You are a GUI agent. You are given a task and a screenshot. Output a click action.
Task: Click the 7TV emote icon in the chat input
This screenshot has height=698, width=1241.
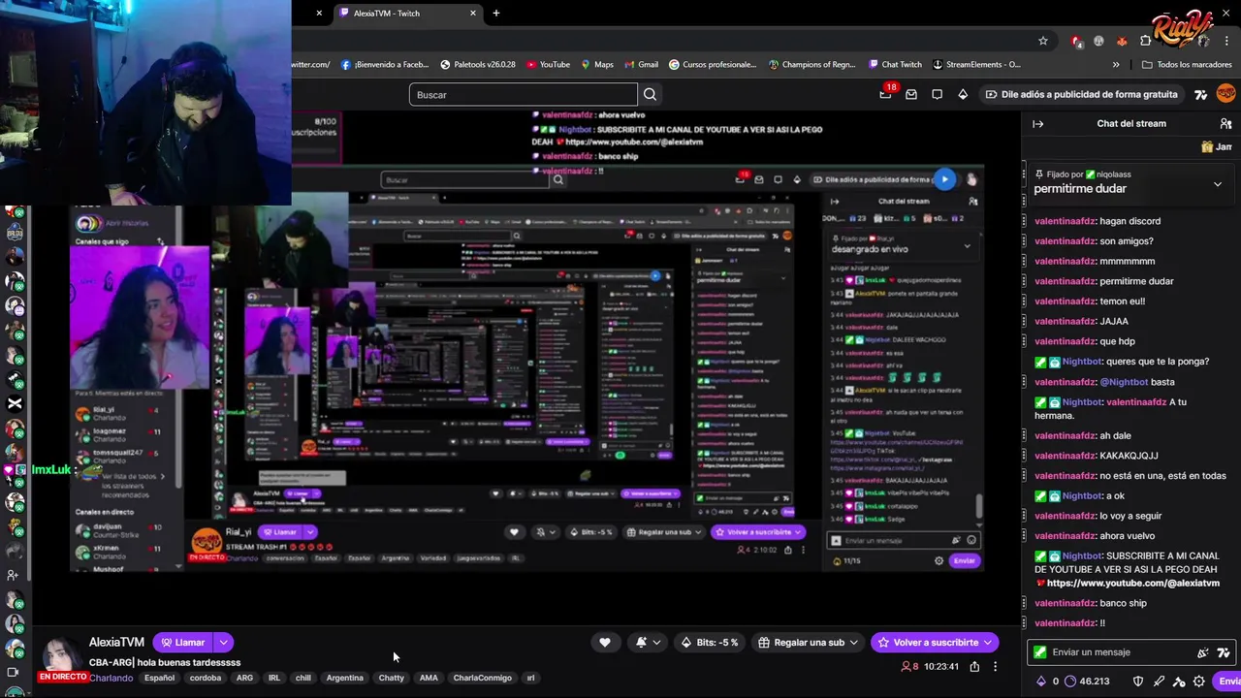pos(1224,652)
